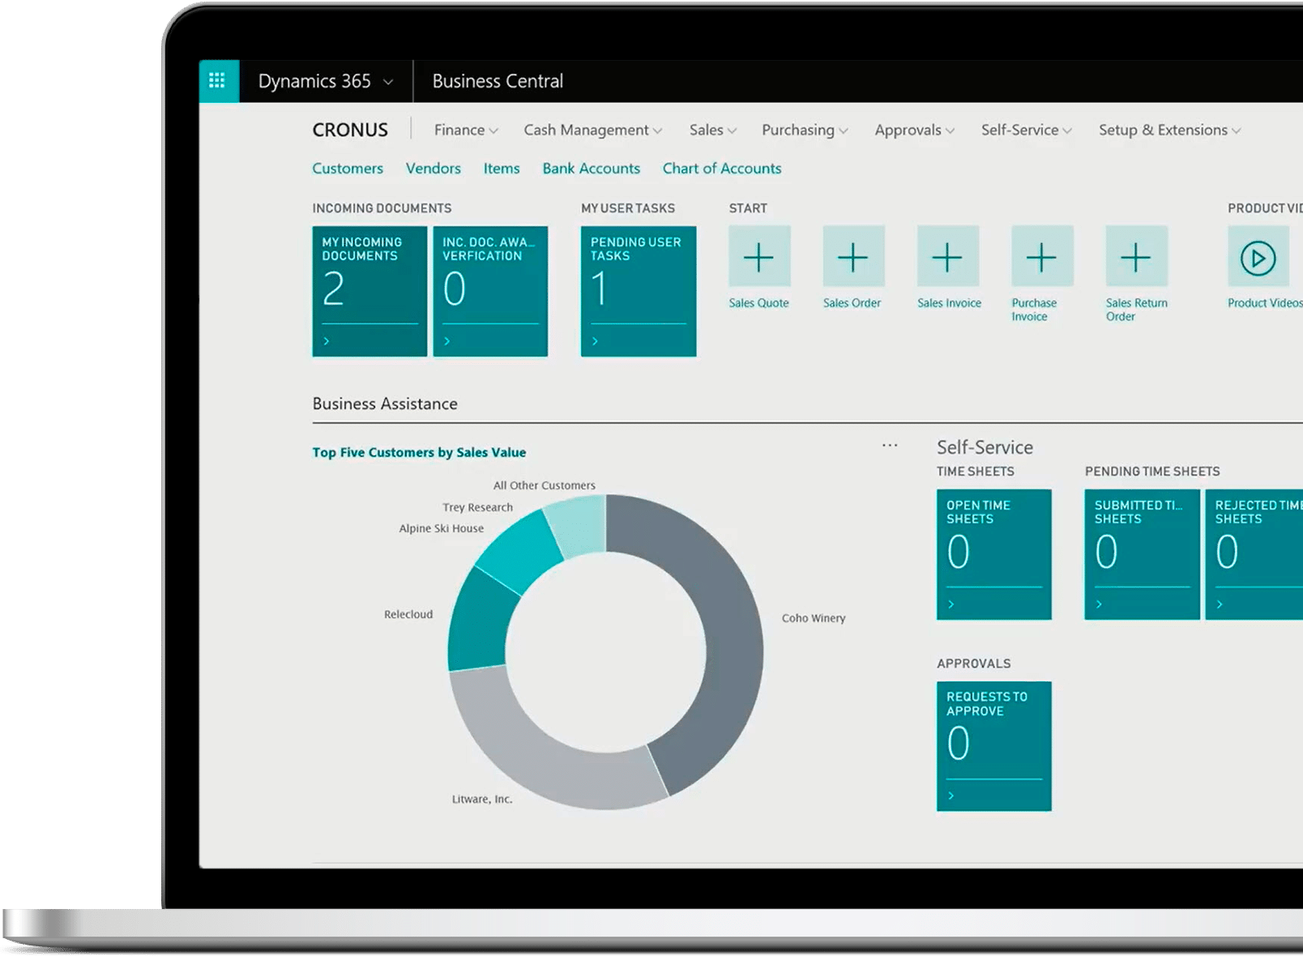Expand the Approvals menu
Viewport: 1303px width, 956px height.
click(915, 130)
